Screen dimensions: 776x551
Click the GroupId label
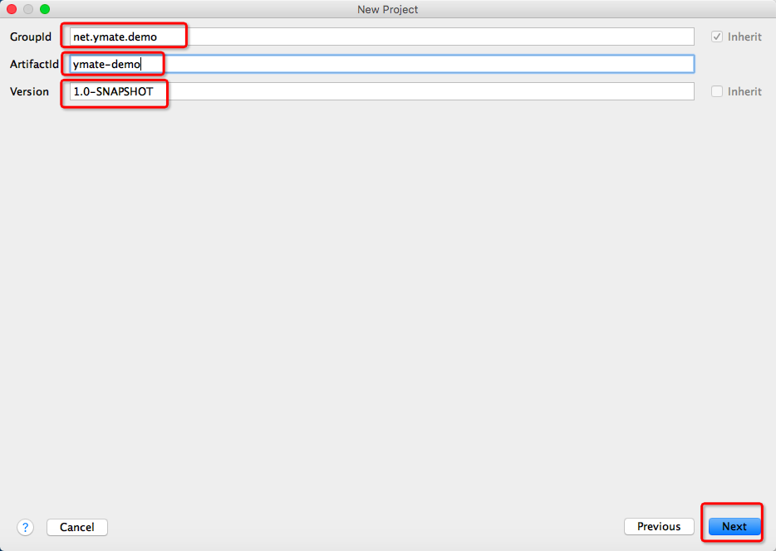coord(31,37)
